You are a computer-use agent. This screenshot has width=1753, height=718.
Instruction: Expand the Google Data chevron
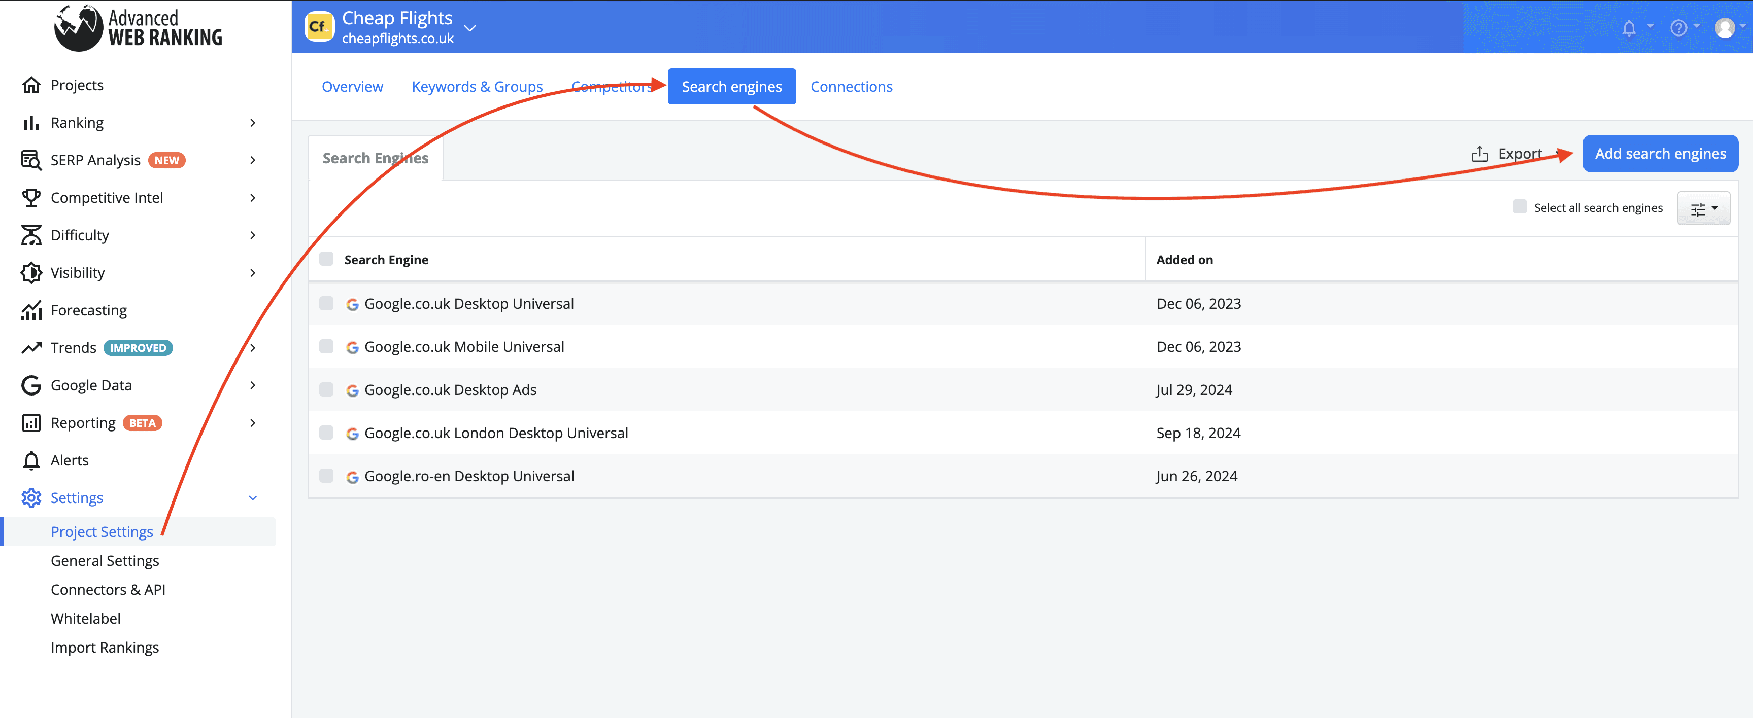[x=252, y=385]
